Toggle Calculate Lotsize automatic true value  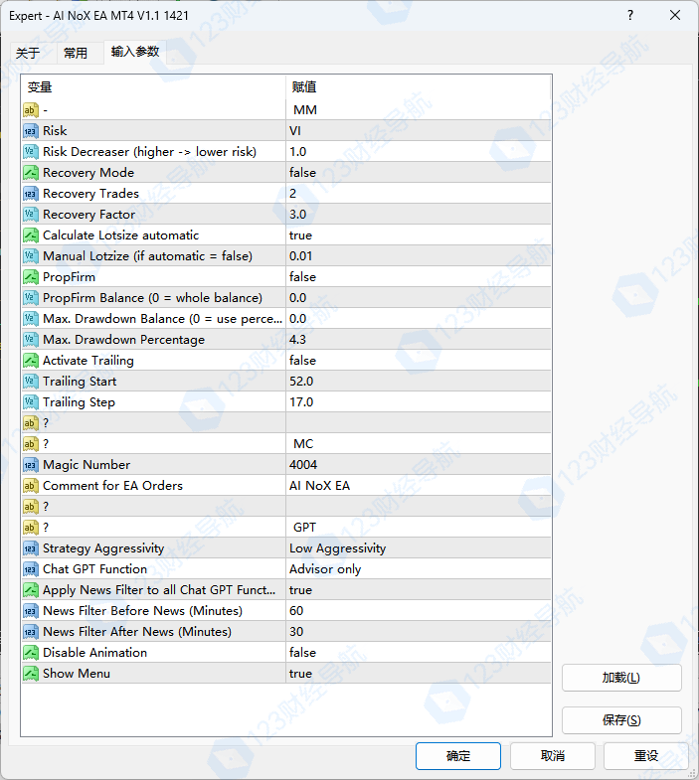pyautogui.click(x=419, y=235)
